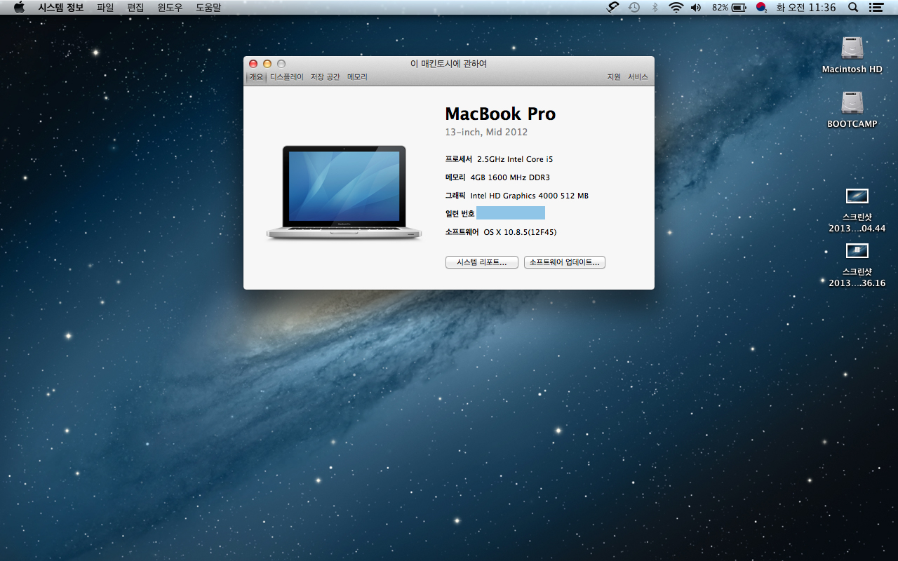This screenshot has height=561, width=898.
Task: Open Notification Center list icon
Action: pos(876,8)
